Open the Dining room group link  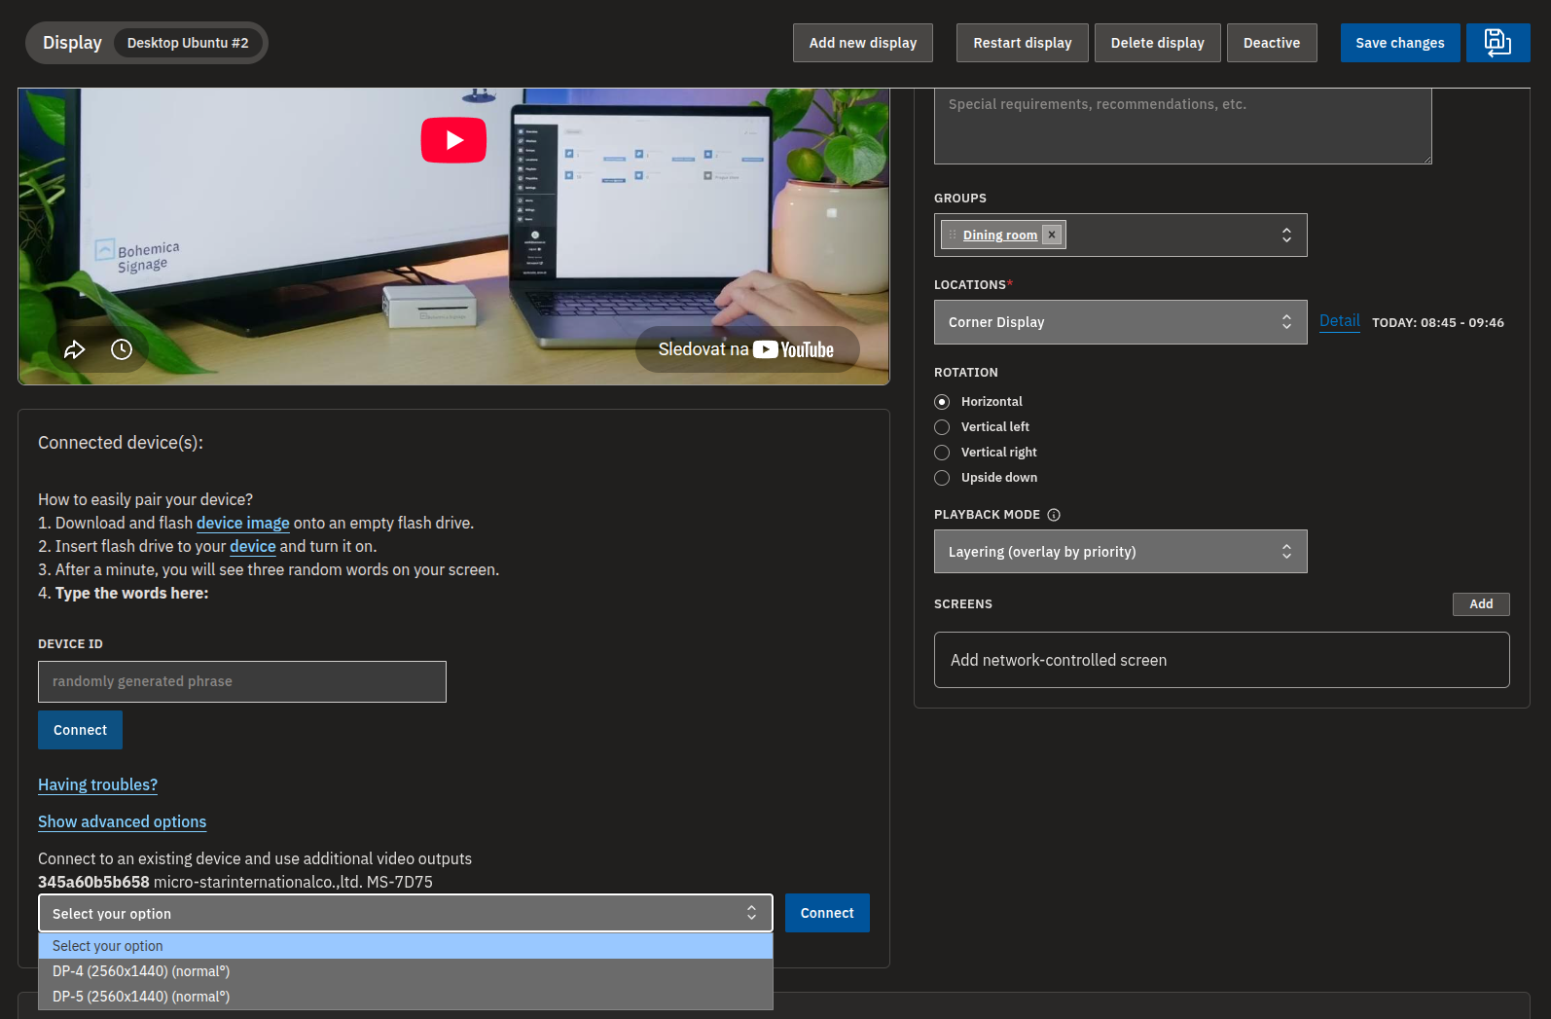click(1000, 235)
